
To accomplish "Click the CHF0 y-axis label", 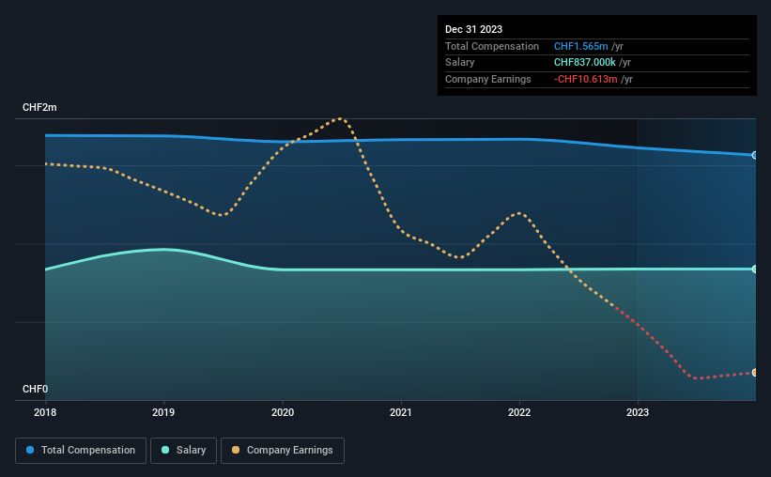I will tap(36, 389).
